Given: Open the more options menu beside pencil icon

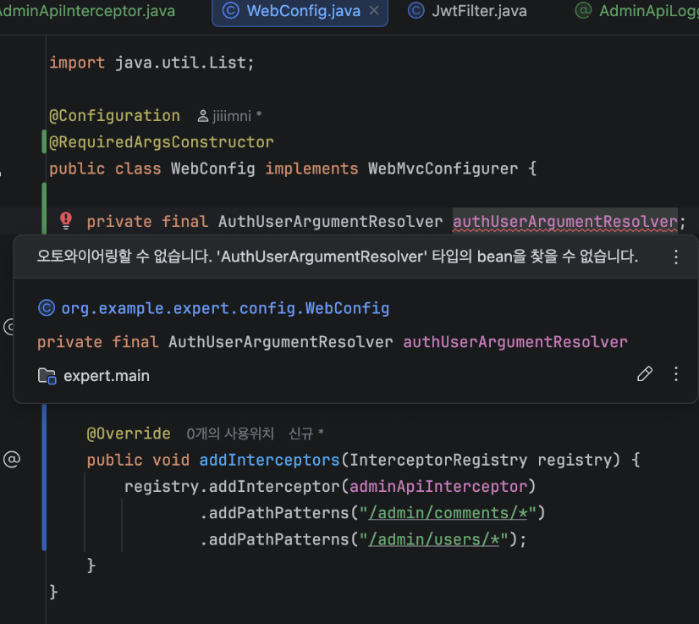Looking at the screenshot, I should point(676,374).
